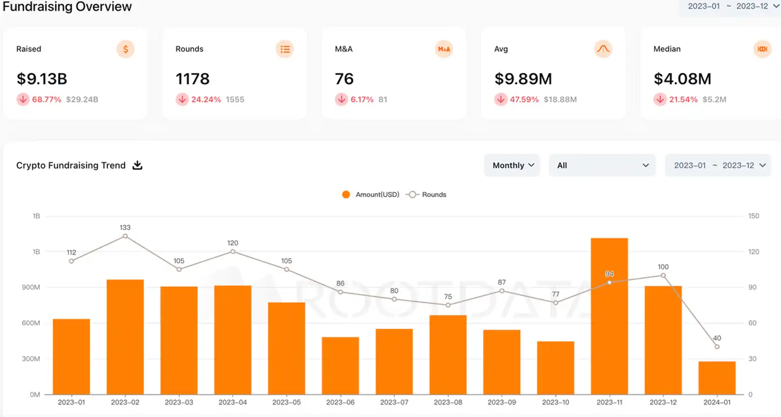781x417 pixels.
Task: Click the 94 rounds point on 2023-11
Action: coord(609,283)
